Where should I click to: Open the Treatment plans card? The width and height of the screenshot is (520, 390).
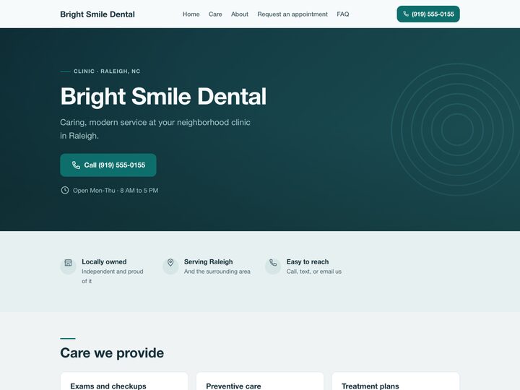tap(395, 381)
